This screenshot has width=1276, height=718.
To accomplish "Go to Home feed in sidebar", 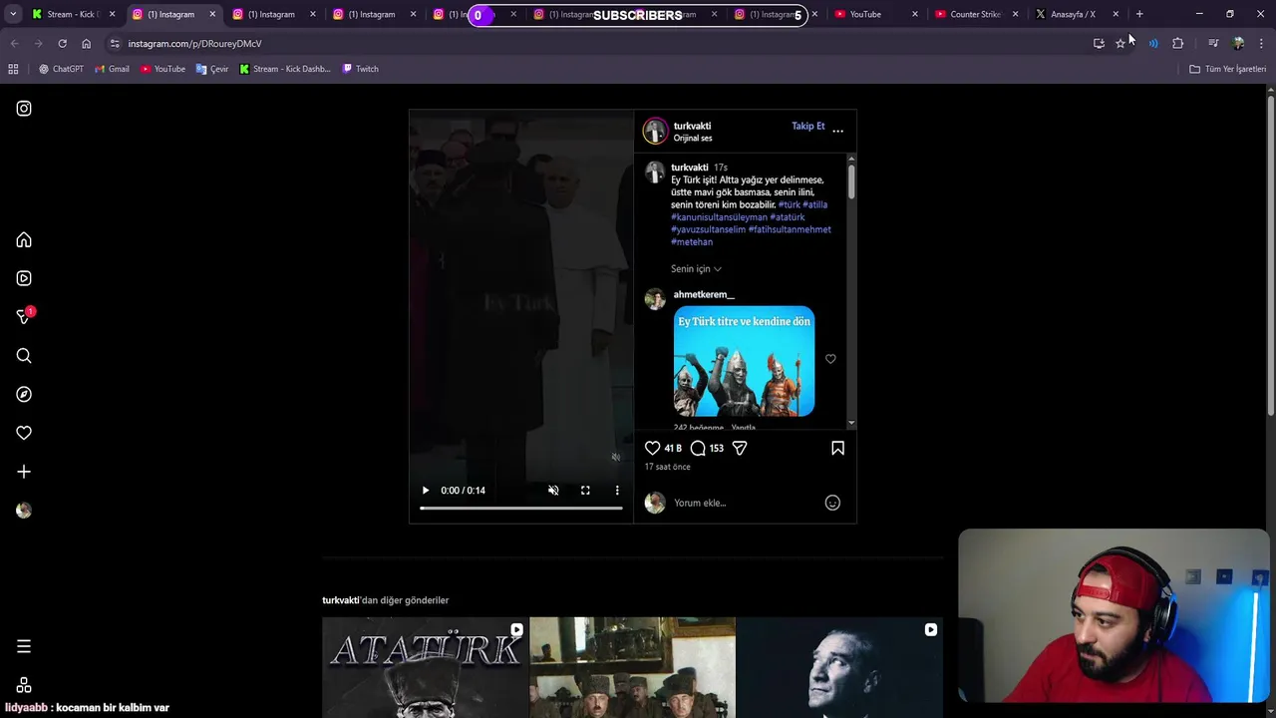I will click(24, 240).
